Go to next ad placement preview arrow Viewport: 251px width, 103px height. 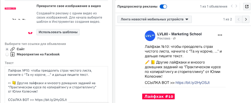(x=246, y=19)
